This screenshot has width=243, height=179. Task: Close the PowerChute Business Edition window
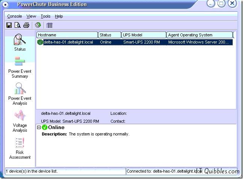pos(232,3)
